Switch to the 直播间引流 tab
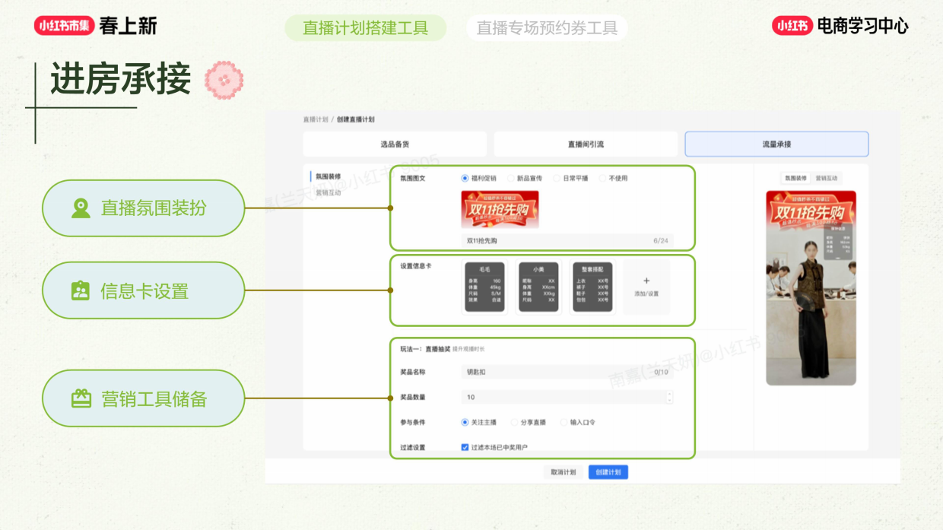943x530 pixels. (584, 144)
